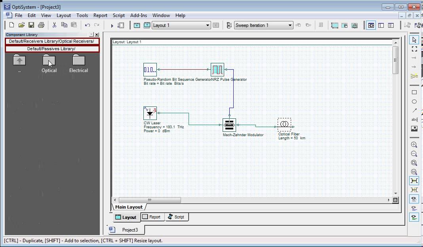This screenshot has width=423, height=247.
Task: Open the Script menu
Action: (x=119, y=15)
